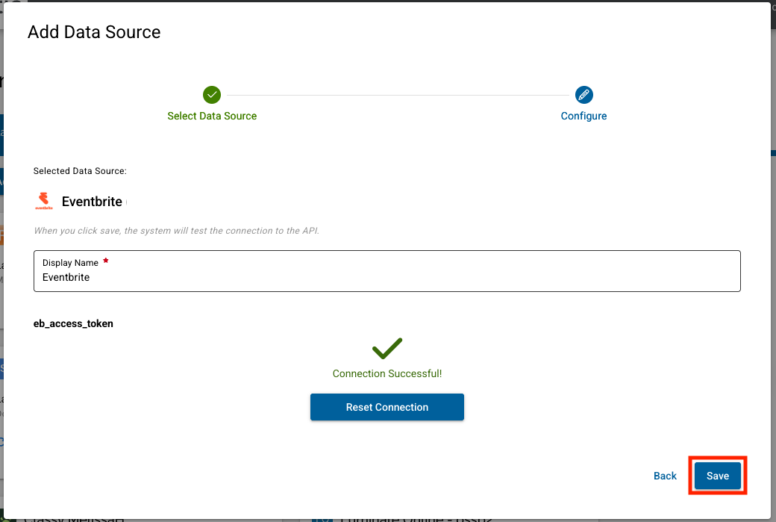Select the 'Select Data Source' step label

click(x=212, y=116)
